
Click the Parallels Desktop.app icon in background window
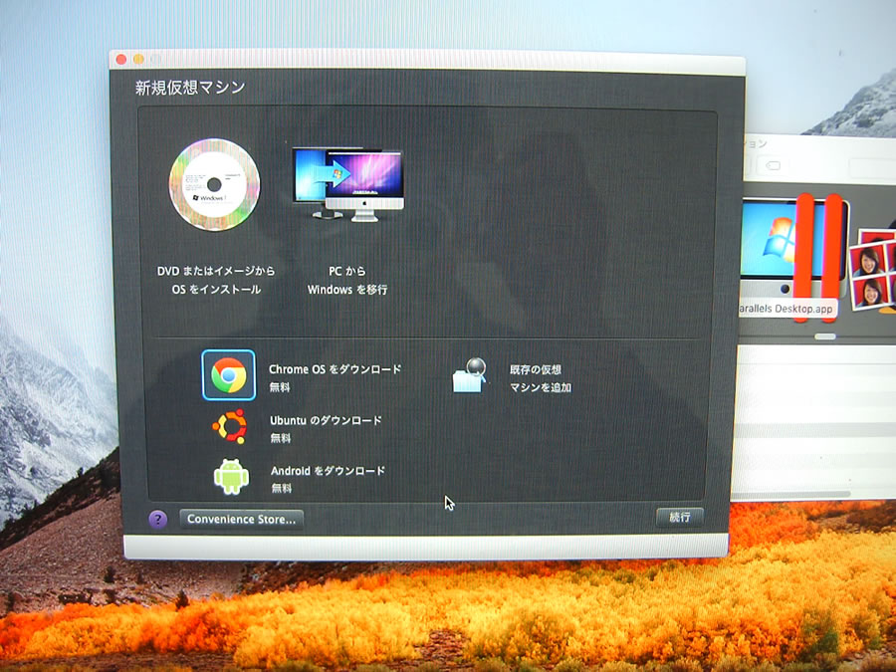793,252
